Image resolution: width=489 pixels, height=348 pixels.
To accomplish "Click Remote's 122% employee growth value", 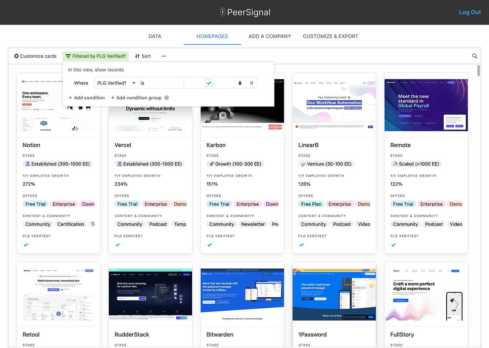I will tap(396, 184).
